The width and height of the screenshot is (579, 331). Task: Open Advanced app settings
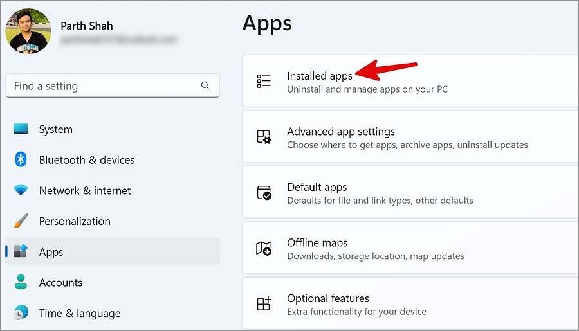tap(341, 132)
